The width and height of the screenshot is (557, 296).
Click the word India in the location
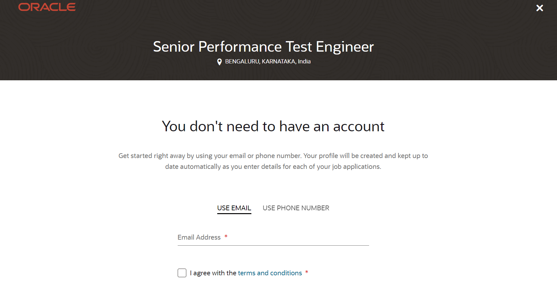pos(304,61)
